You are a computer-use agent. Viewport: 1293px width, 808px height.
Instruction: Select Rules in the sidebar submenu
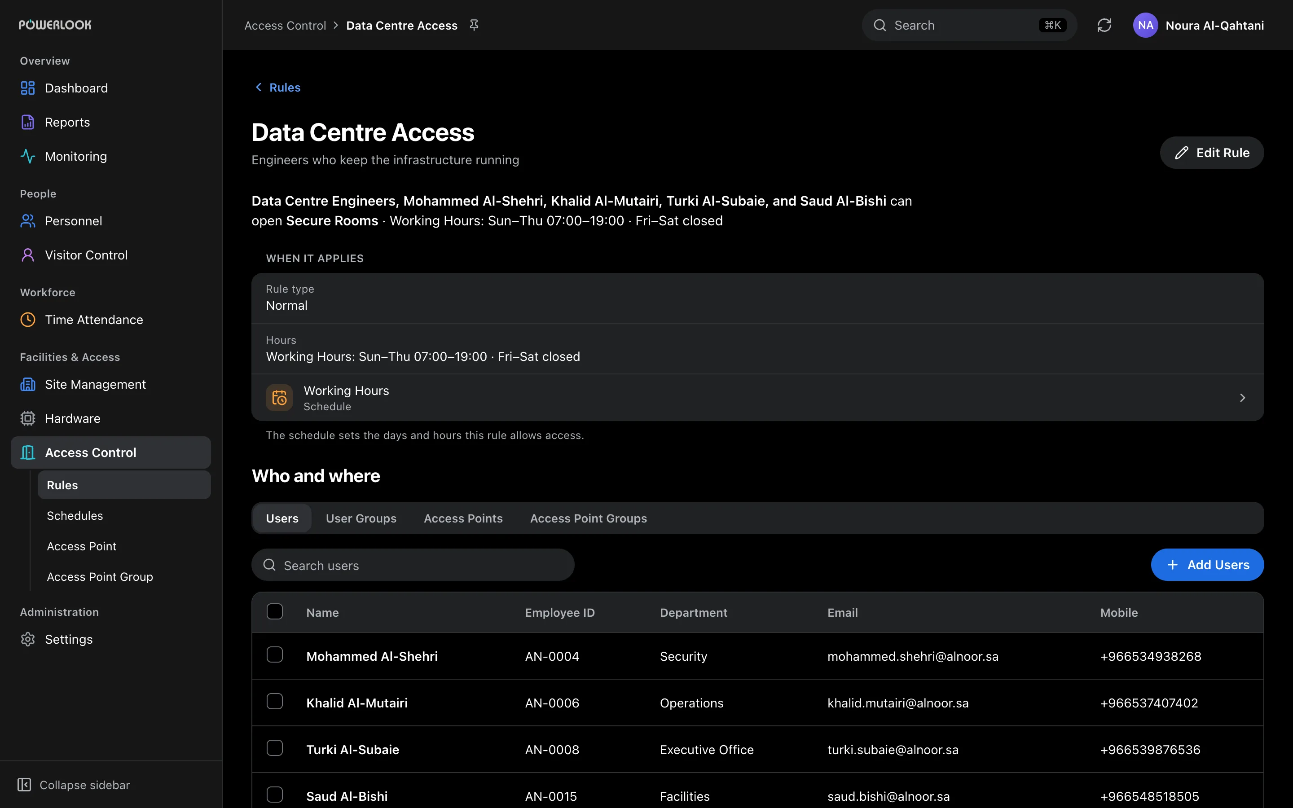click(x=124, y=485)
